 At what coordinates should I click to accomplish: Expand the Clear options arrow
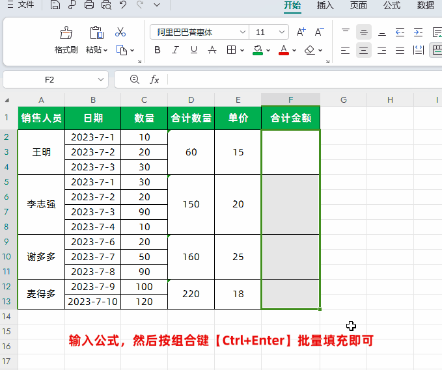point(320,51)
